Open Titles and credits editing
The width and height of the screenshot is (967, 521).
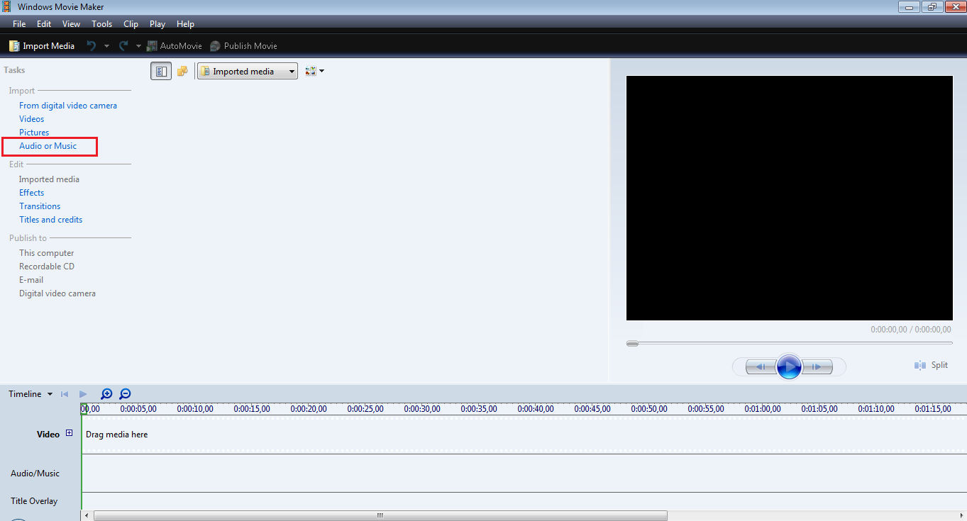(50, 219)
